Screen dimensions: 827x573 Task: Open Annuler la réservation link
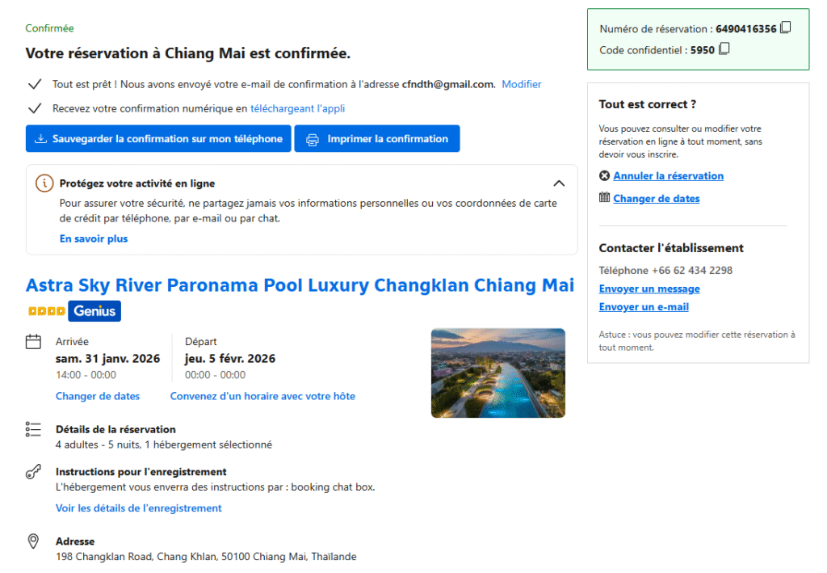click(x=668, y=176)
